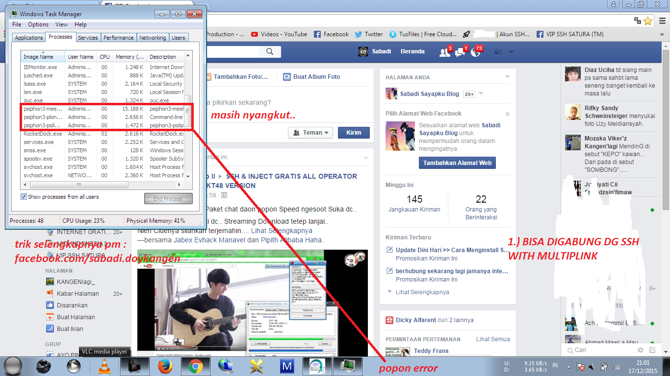Switch to Networking tab in Task Manager
The image size is (670, 376).
[x=153, y=38]
